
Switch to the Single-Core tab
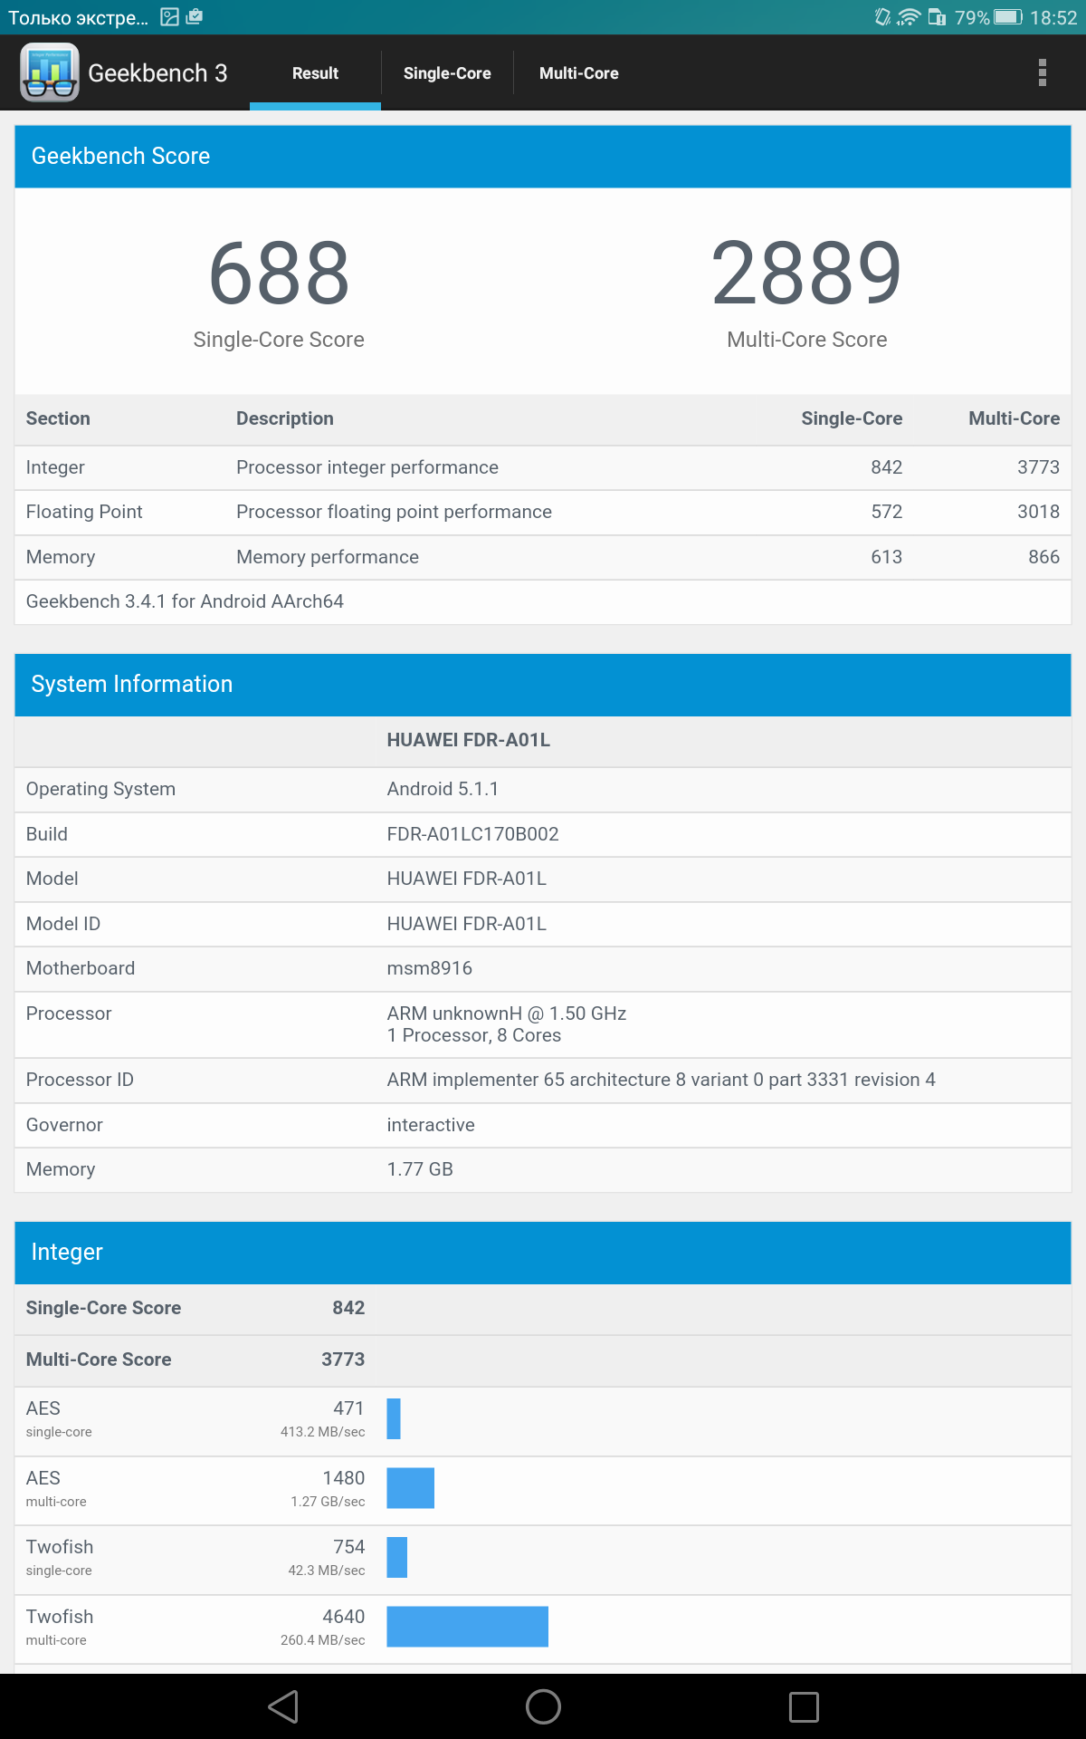pyautogui.click(x=447, y=73)
